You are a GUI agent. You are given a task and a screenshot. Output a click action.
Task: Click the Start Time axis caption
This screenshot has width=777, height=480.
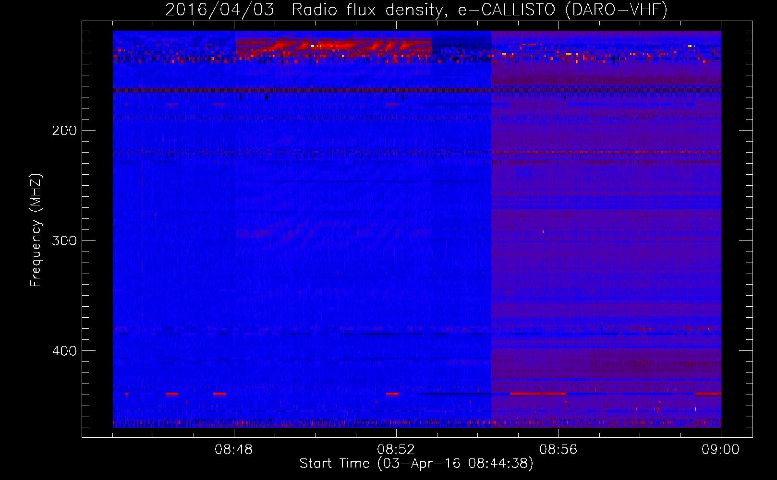click(x=416, y=464)
